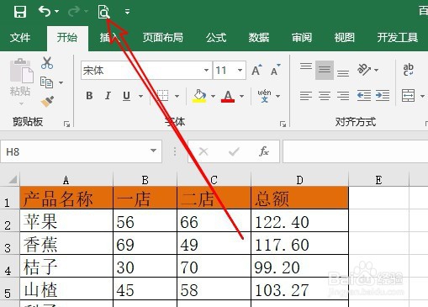
Task: Switch to the 开始 tab
Action: pos(67,38)
